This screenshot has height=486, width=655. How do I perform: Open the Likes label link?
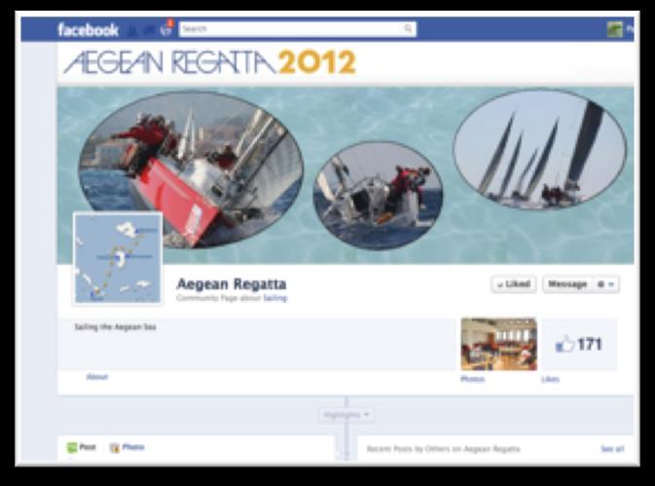(550, 379)
